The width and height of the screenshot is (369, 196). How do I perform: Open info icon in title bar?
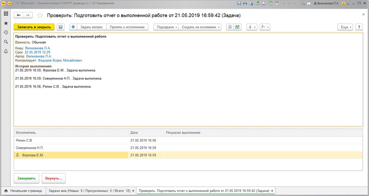click(343, 3)
